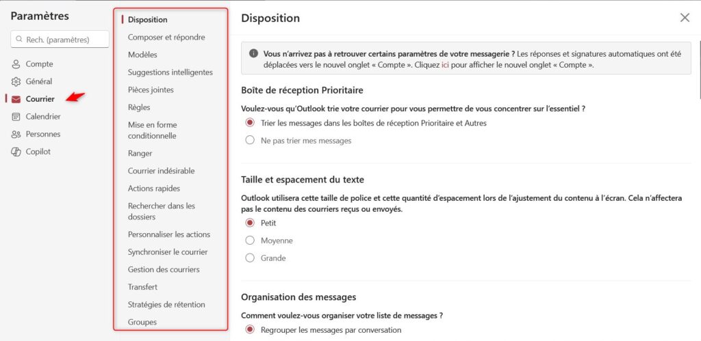Click the Rech. (paramètres) search field
This screenshot has width=701, height=341.
click(65, 40)
